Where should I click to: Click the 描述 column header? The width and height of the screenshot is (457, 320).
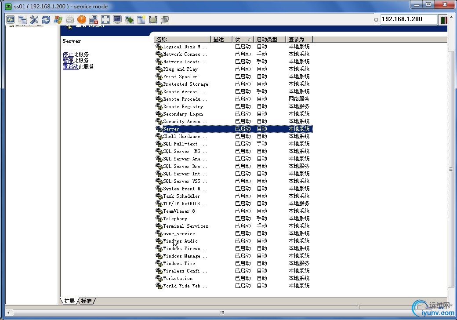(221, 40)
